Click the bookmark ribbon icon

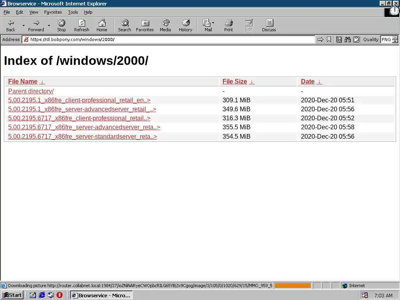[x=329, y=39]
